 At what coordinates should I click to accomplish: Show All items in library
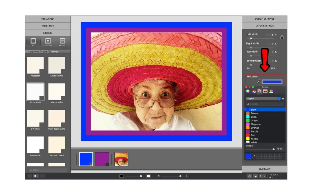point(33,42)
